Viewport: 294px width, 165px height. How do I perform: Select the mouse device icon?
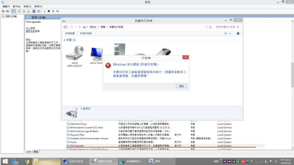[164, 52]
